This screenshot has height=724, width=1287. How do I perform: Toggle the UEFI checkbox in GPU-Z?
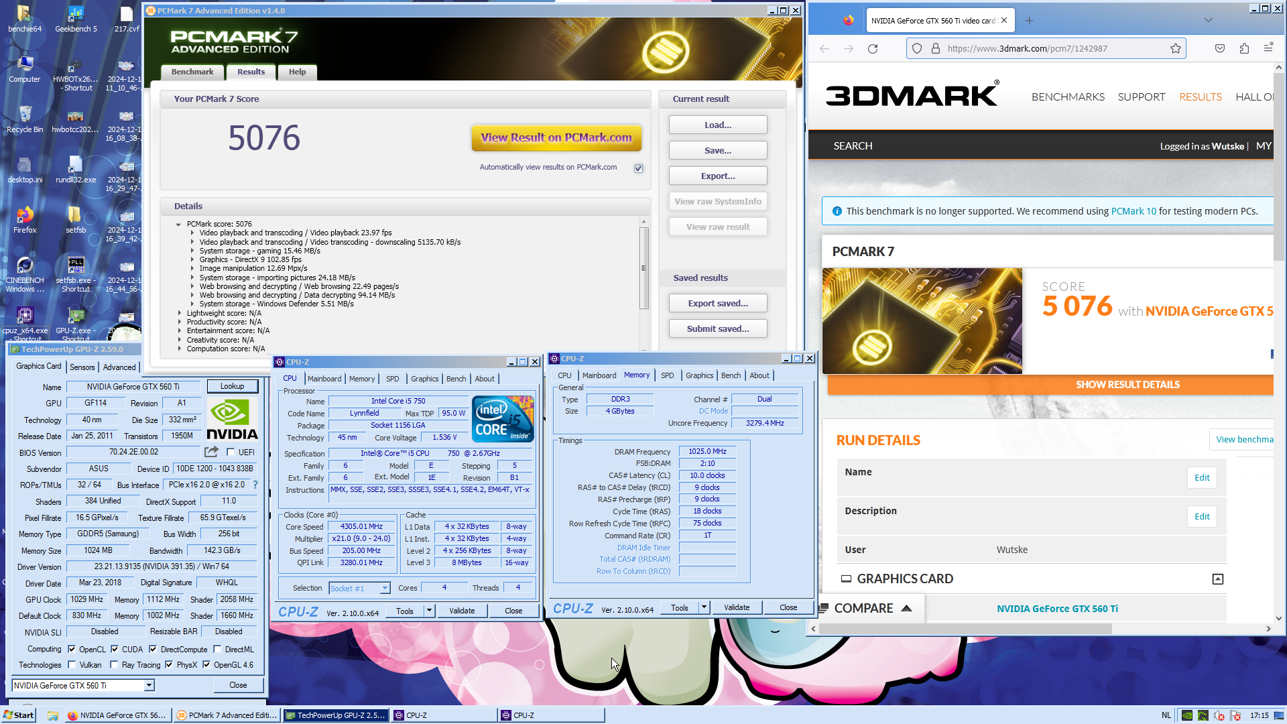tap(231, 452)
